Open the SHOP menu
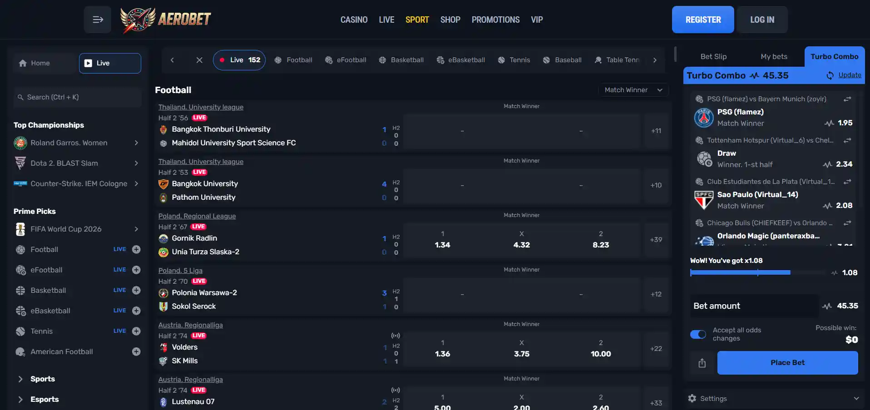Image resolution: width=870 pixels, height=410 pixels. [x=450, y=20]
